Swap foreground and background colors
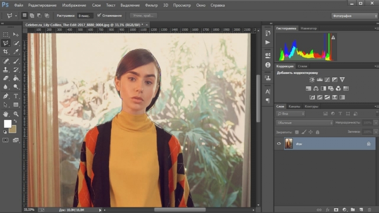This screenshot has height=213, width=379. click(x=15, y=121)
